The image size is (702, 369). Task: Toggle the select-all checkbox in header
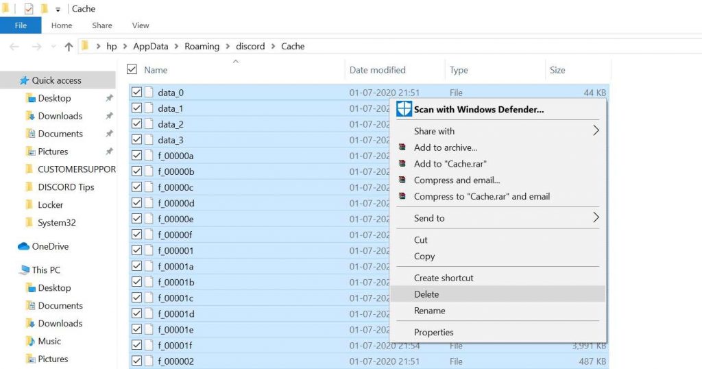click(x=132, y=69)
